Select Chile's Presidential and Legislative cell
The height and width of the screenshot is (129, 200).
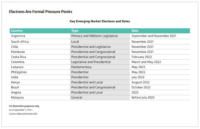click(91, 47)
